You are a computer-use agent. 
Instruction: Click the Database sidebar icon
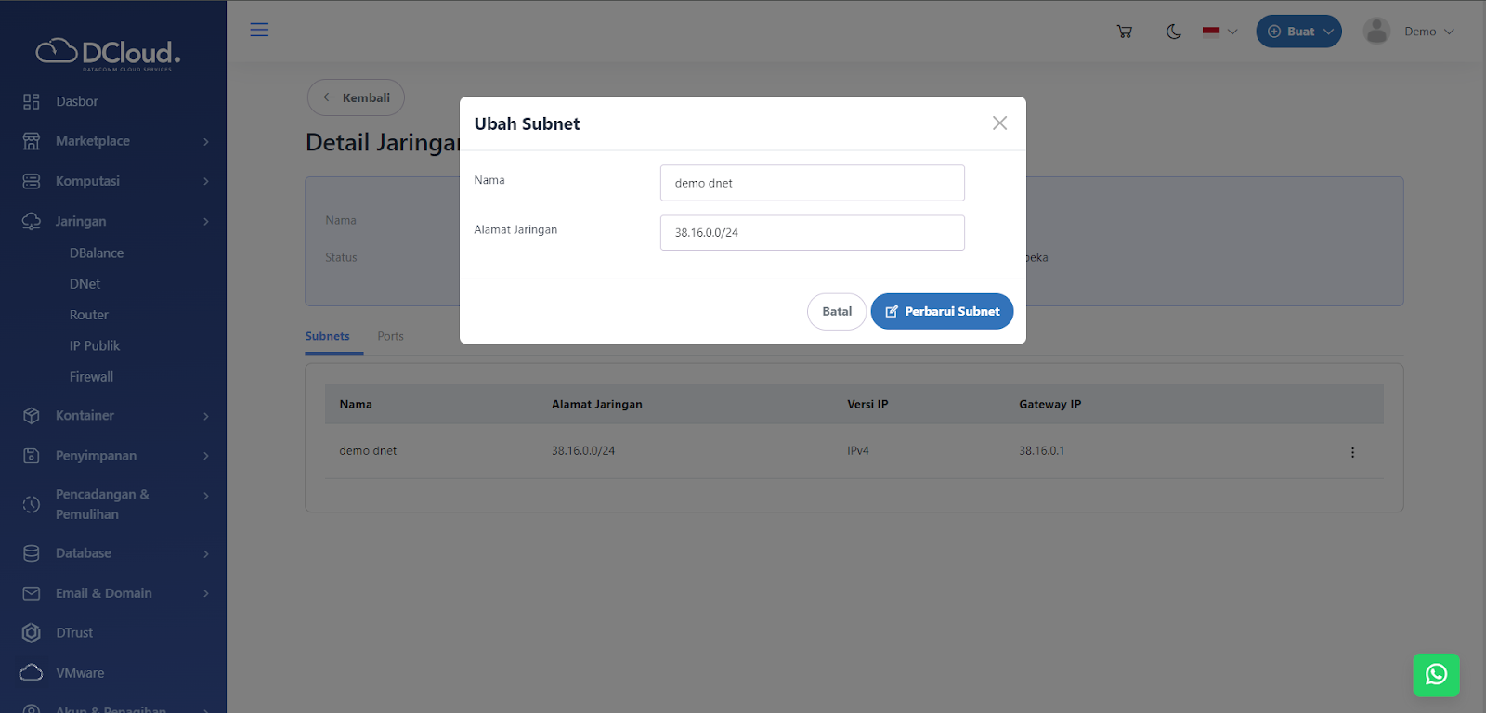[x=31, y=552]
